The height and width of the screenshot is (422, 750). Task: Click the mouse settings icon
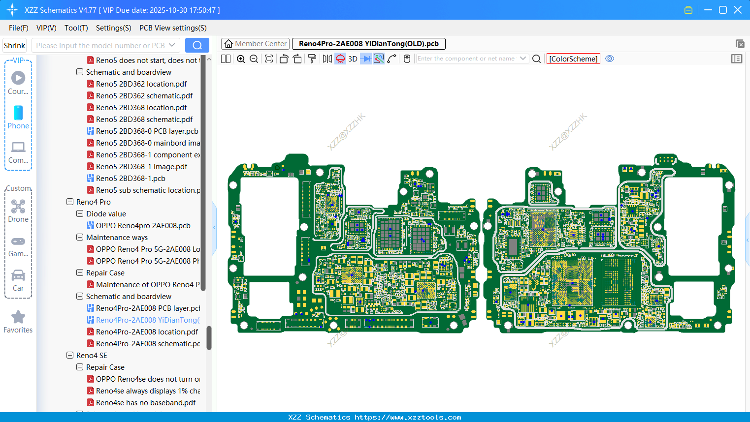click(x=407, y=59)
